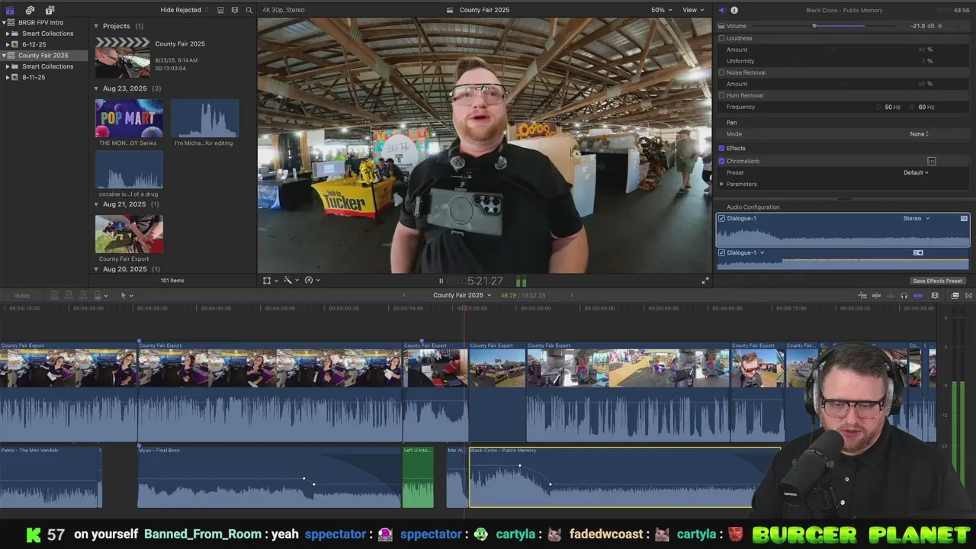This screenshot has width=976, height=549.
Task: Enable the Loudness checkbox
Action: click(722, 38)
